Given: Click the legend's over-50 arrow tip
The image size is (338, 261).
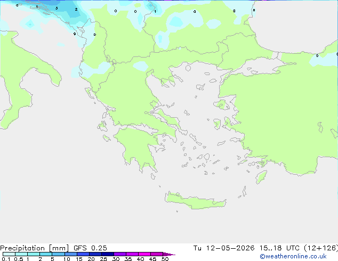Looking at the screenshot, I should (x=169, y=254).
